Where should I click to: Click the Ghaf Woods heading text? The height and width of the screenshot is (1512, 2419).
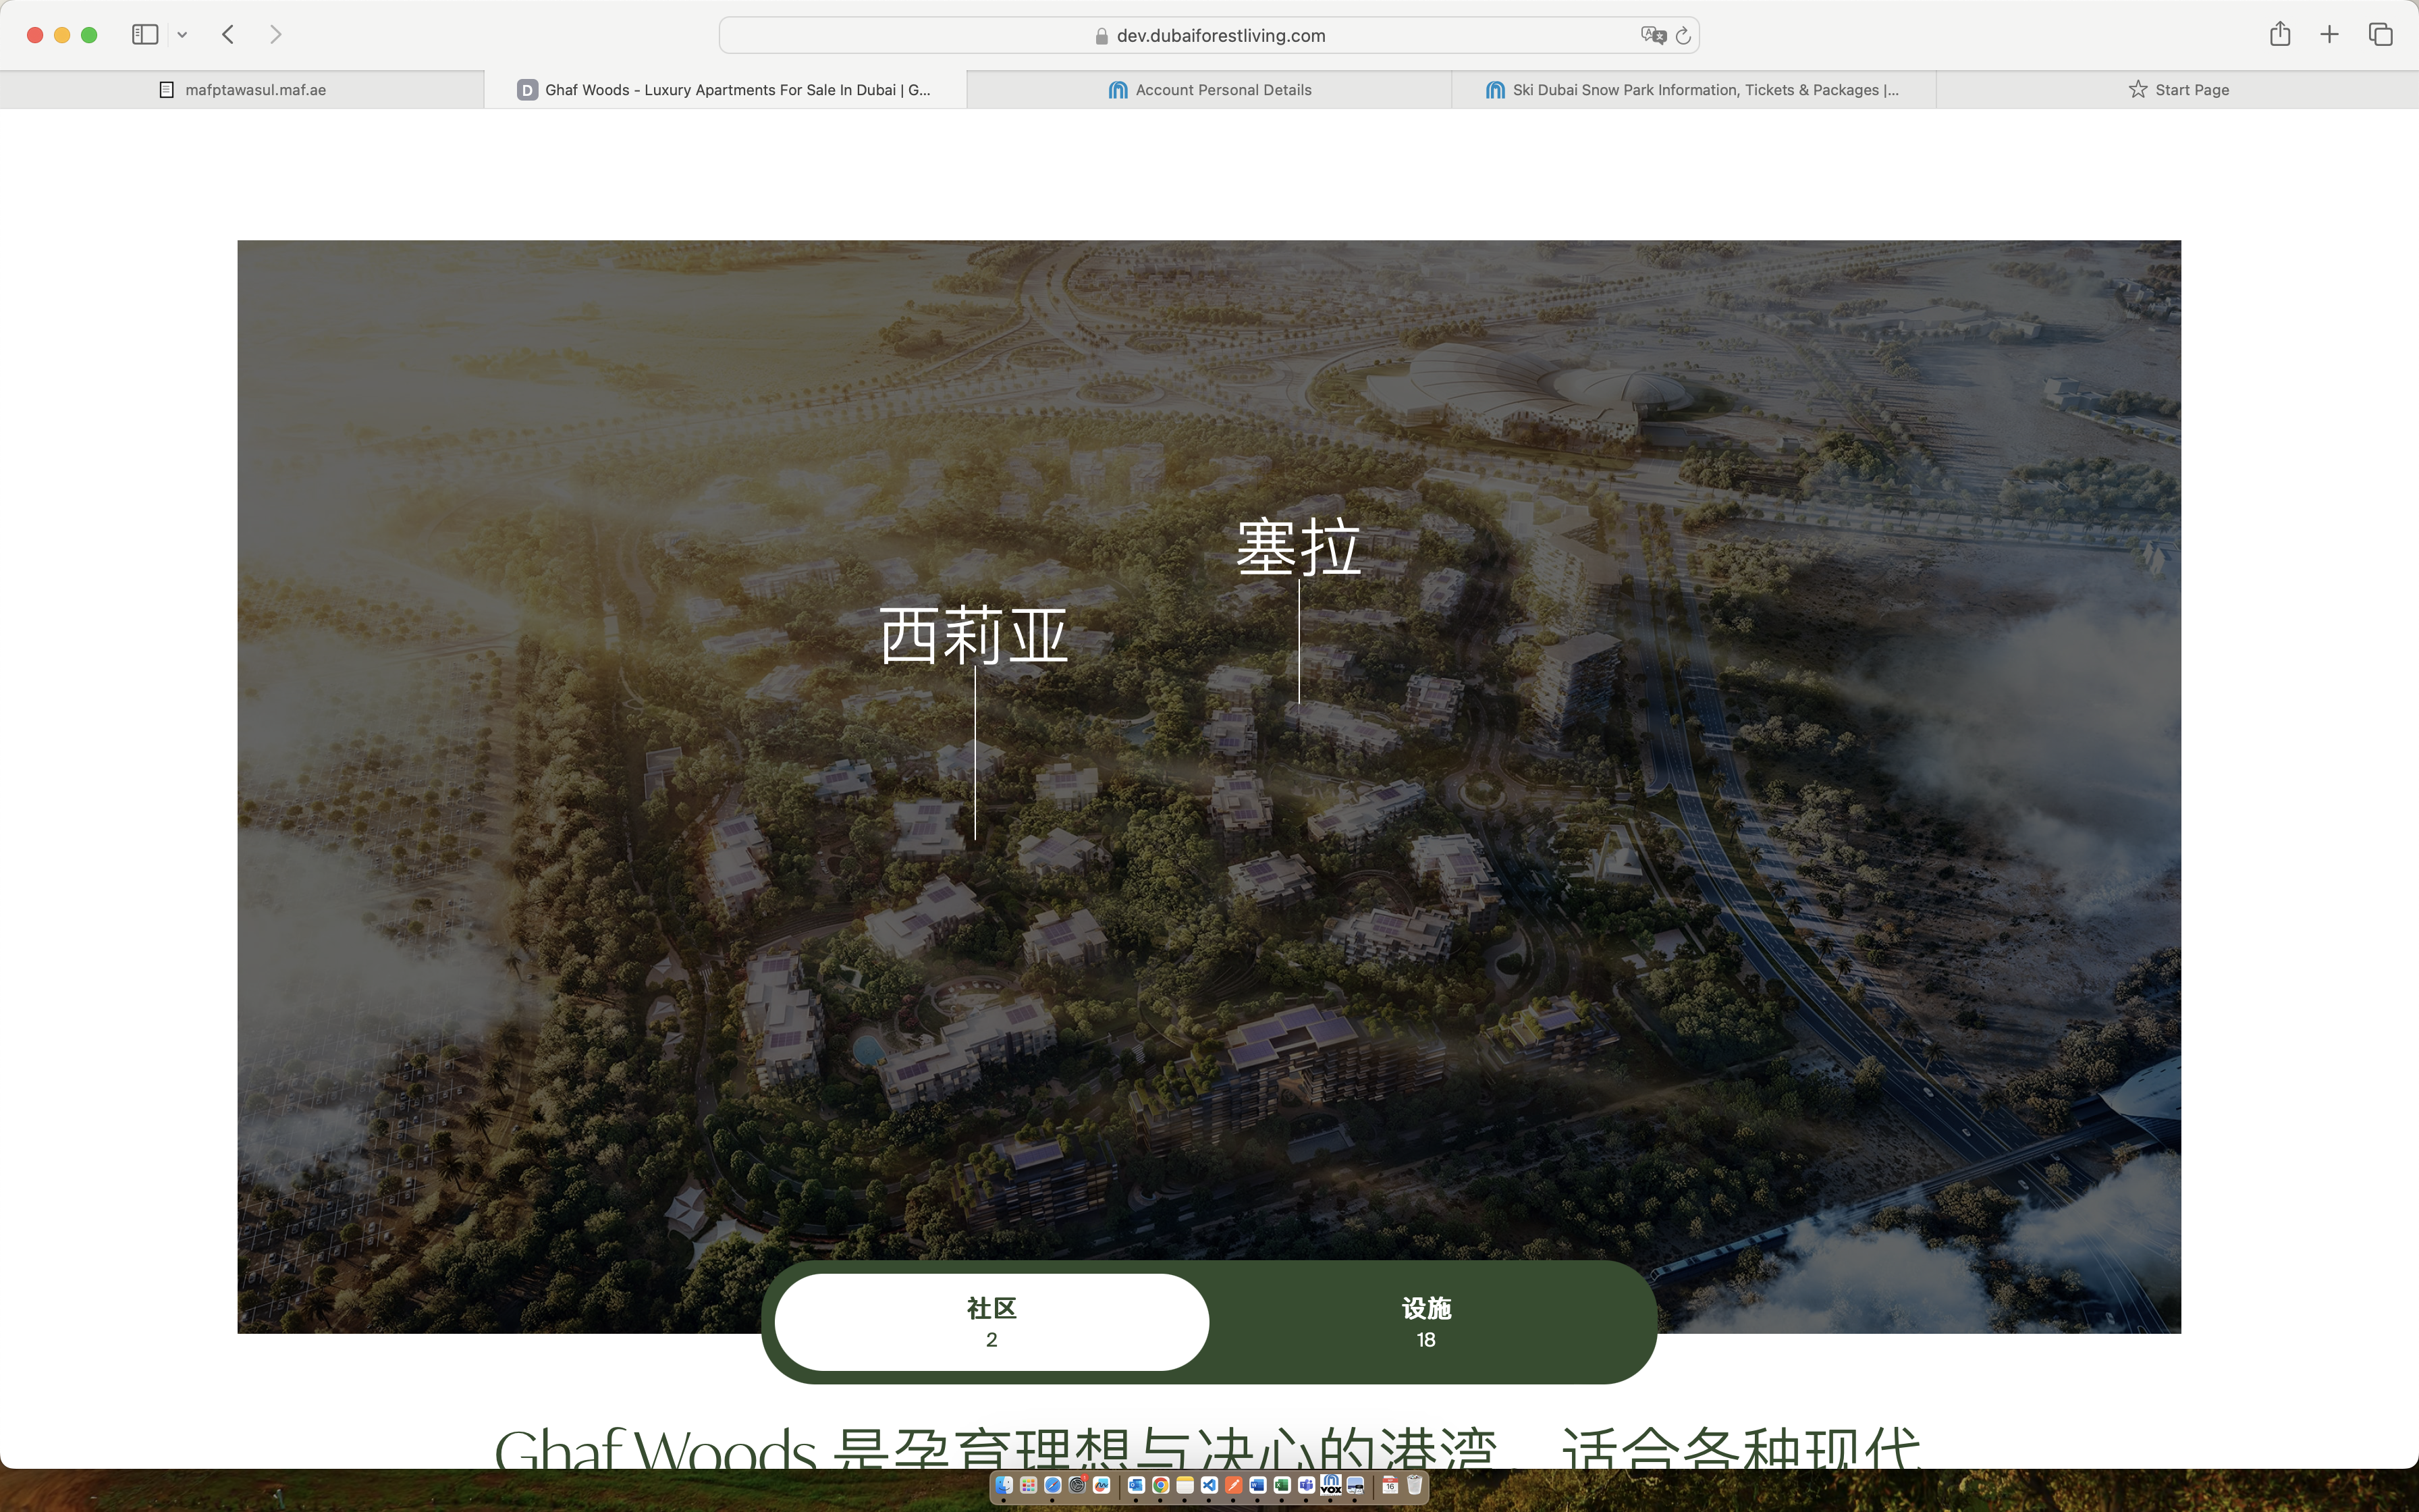(1207, 1448)
